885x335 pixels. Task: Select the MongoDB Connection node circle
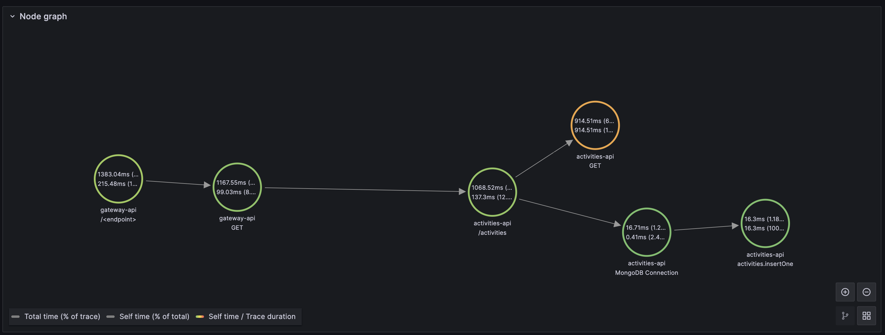(x=647, y=232)
